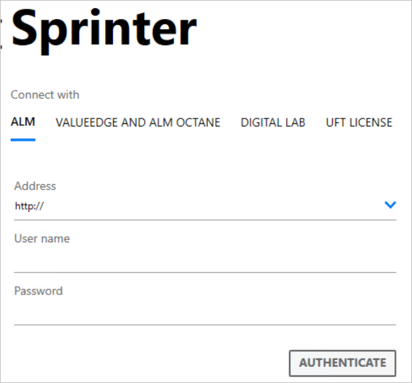Click the Address field label
The height and width of the screenshot is (383, 412).
tap(35, 186)
